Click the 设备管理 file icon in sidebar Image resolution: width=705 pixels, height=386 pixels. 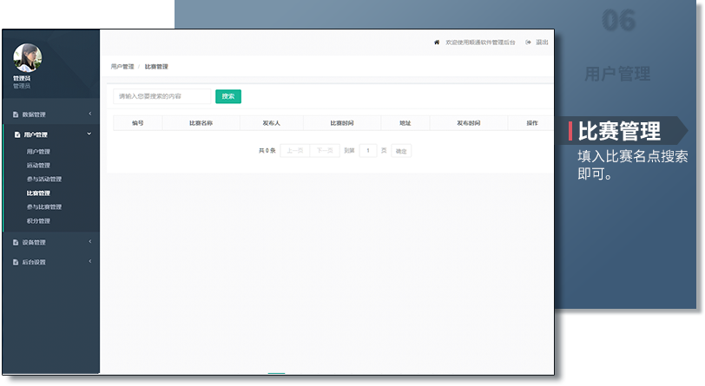coord(16,242)
